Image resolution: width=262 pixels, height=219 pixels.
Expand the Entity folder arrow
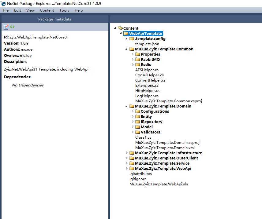[x=133, y=116]
